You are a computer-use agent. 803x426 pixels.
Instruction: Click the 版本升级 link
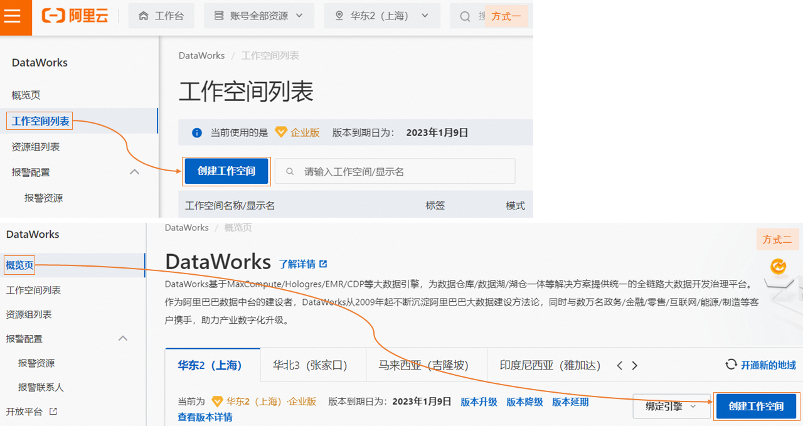tap(479, 402)
